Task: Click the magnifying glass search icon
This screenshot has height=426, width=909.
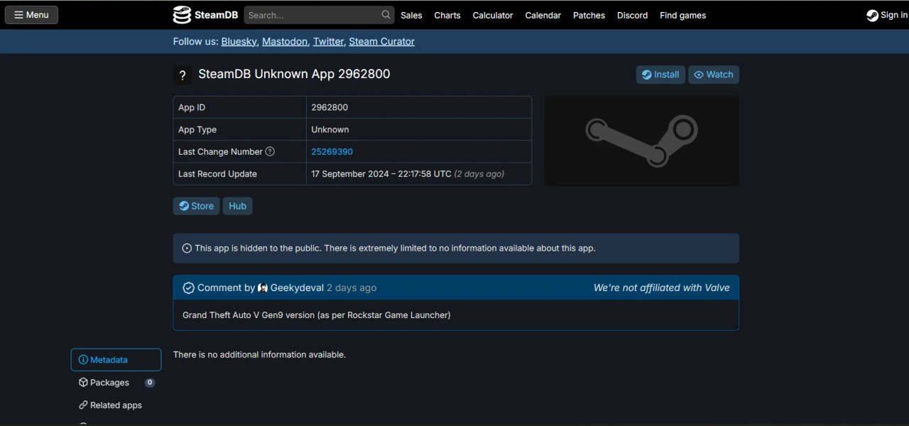Action: pyautogui.click(x=386, y=15)
